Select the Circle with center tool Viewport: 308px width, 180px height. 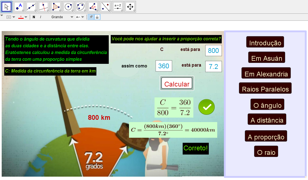[68, 7]
